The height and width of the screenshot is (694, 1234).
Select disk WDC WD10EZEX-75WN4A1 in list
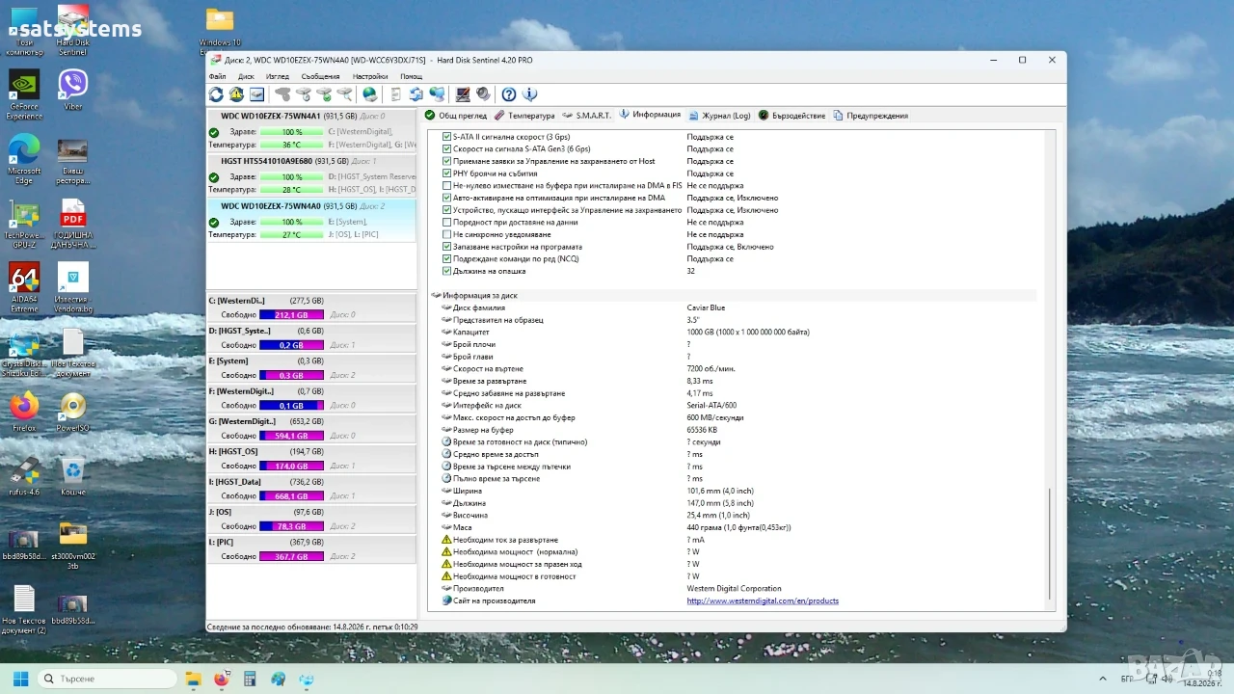[312, 130]
